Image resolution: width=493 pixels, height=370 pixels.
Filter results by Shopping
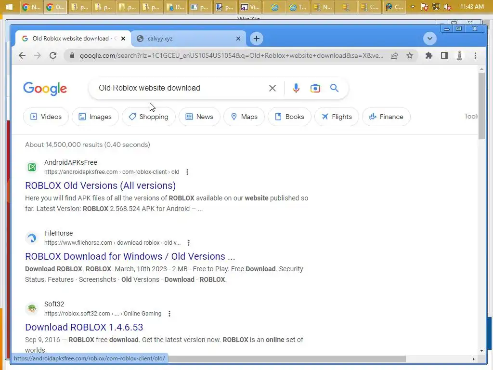[148, 117]
